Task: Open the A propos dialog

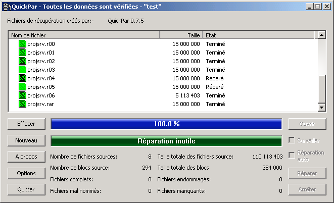Action: coord(26,157)
